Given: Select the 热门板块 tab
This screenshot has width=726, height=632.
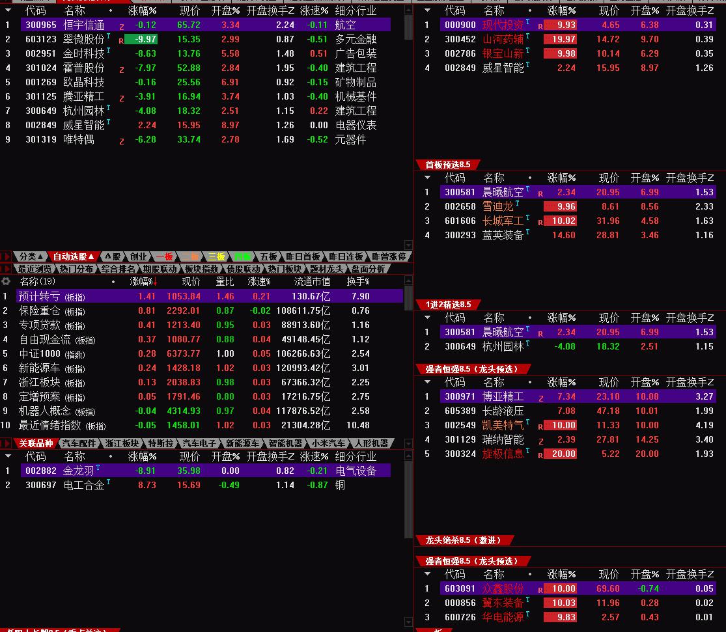Looking at the screenshot, I should [285, 269].
